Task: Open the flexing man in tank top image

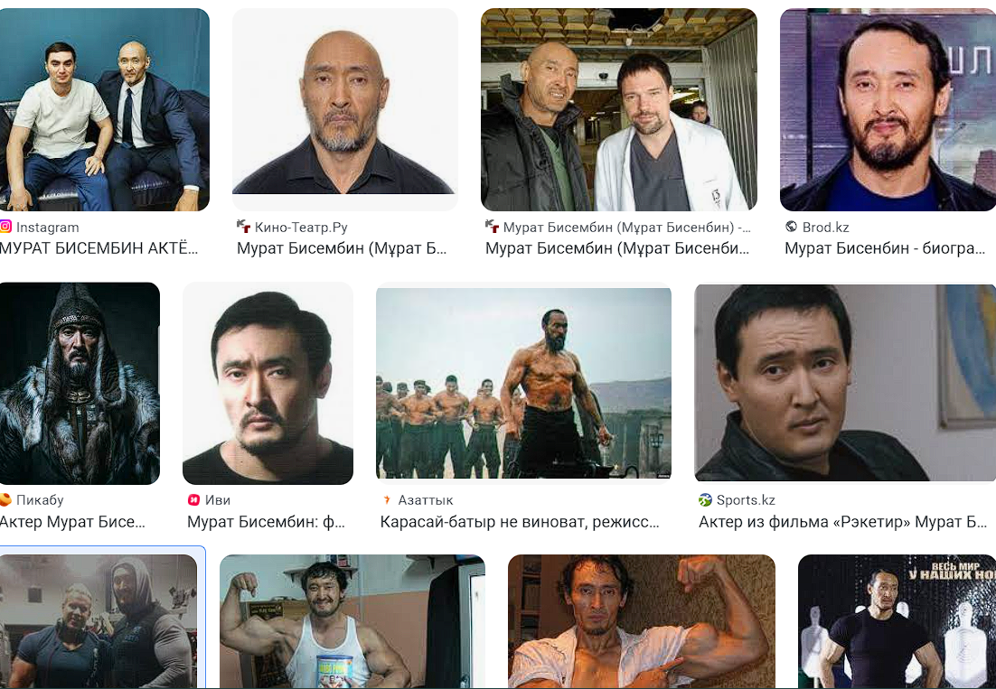Action: [x=352, y=622]
